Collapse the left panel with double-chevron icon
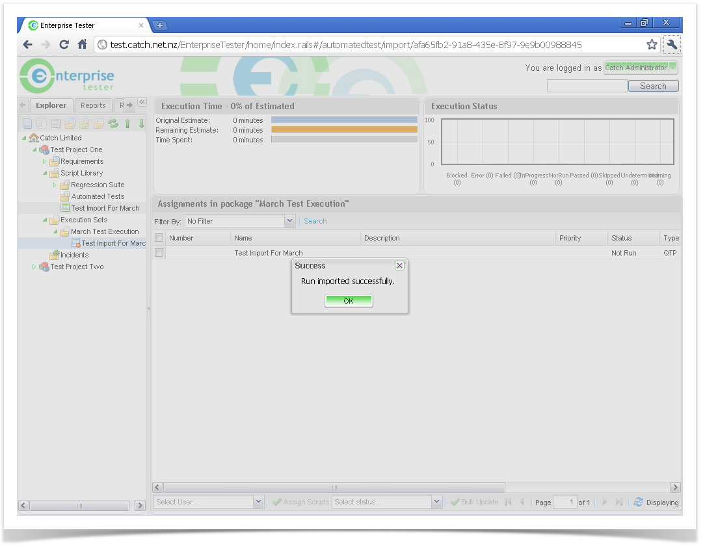The width and height of the screenshot is (705, 548). pyautogui.click(x=142, y=102)
